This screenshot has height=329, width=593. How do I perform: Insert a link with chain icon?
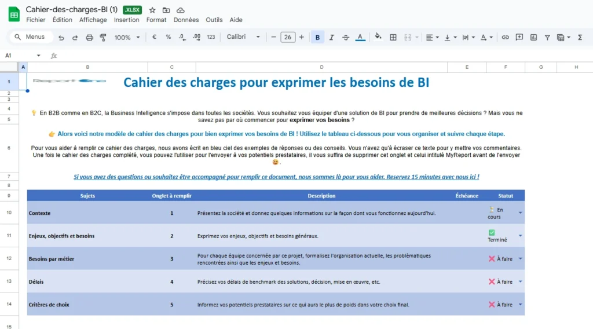505,37
